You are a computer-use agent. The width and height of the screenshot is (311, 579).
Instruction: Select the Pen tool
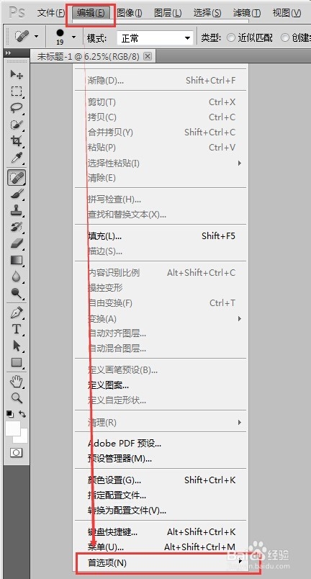17,313
